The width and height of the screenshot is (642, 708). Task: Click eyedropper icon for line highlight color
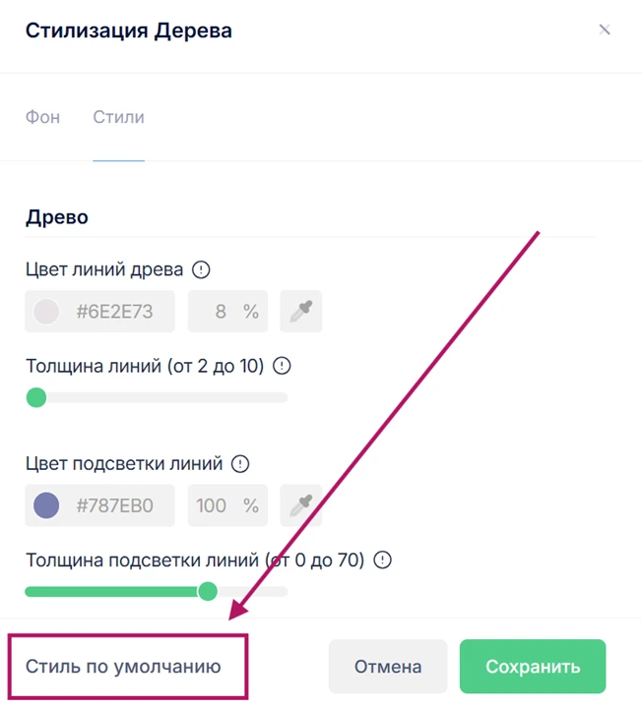[301, 506]
